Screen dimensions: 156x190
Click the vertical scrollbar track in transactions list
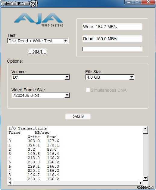tap(145, 155)
